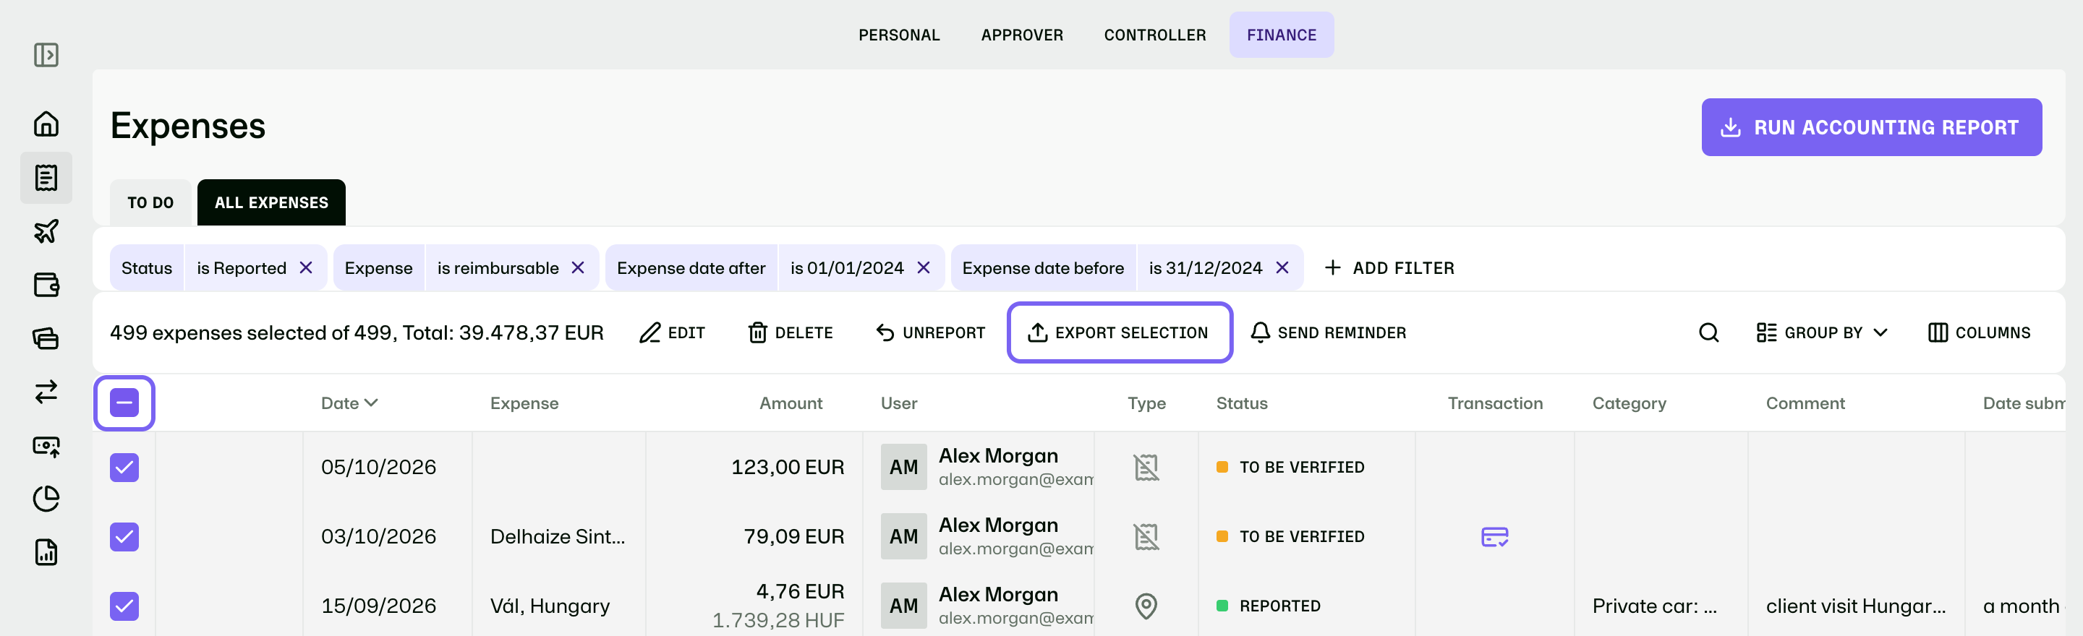Click Export Selection button
The width and height of the screenshot is (2083, 636).
click(x=1119, y=332)
